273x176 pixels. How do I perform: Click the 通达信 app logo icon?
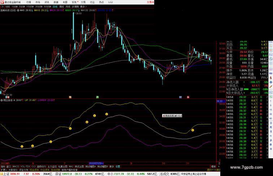point(2,2)
